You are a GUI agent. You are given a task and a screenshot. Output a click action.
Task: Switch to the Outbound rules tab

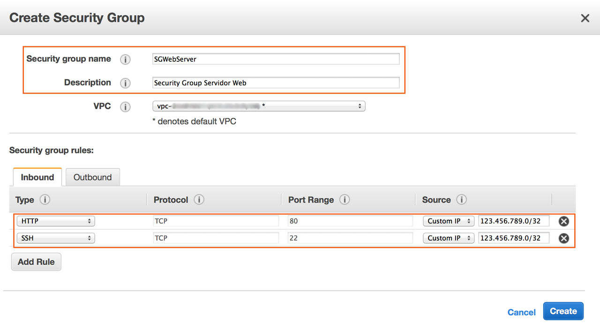click(x=92, y=177)
